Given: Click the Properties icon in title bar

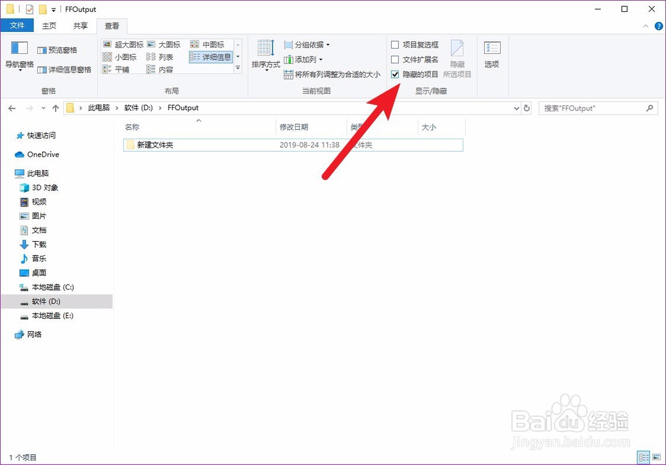Looking at the screenshot, I should pyautogui.click(x=29, y=9).
